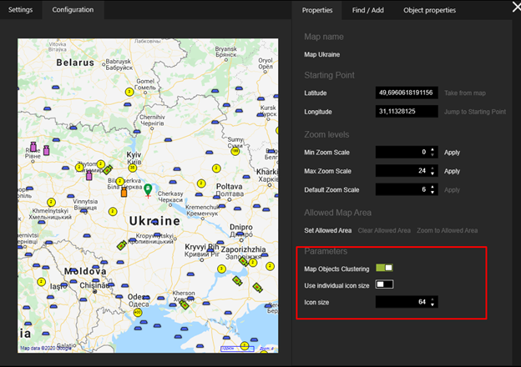This screenshot has width=521, height=367.
Task: Click the Map Ukraine name text
Action: 321,54
